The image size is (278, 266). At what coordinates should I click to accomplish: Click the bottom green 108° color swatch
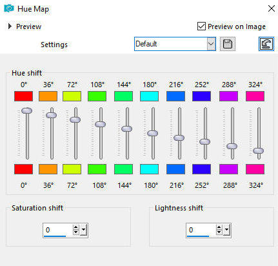pos(97,169)
